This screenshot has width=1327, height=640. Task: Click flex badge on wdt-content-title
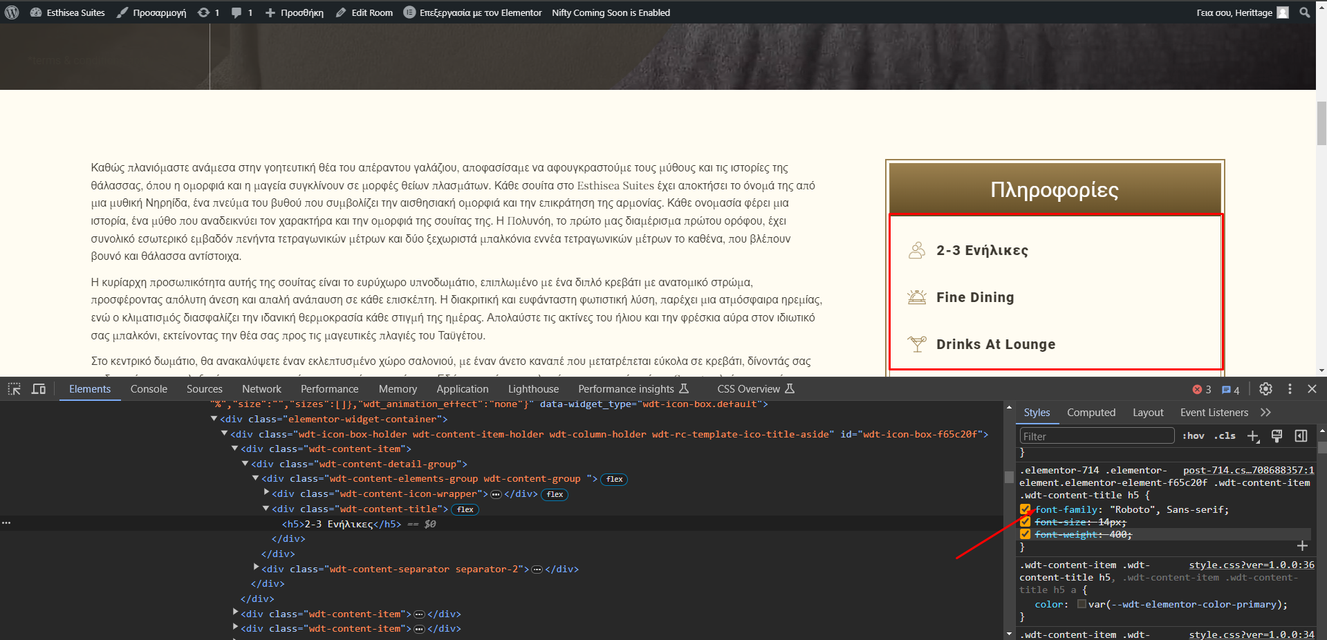pyautogui.click(x=465, y=509)
